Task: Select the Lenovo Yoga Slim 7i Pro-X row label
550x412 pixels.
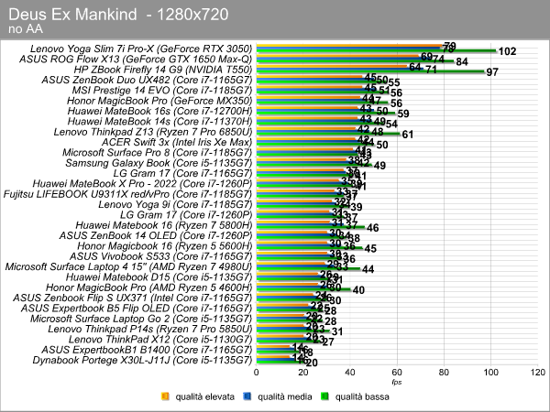Action: pos(141,49)
